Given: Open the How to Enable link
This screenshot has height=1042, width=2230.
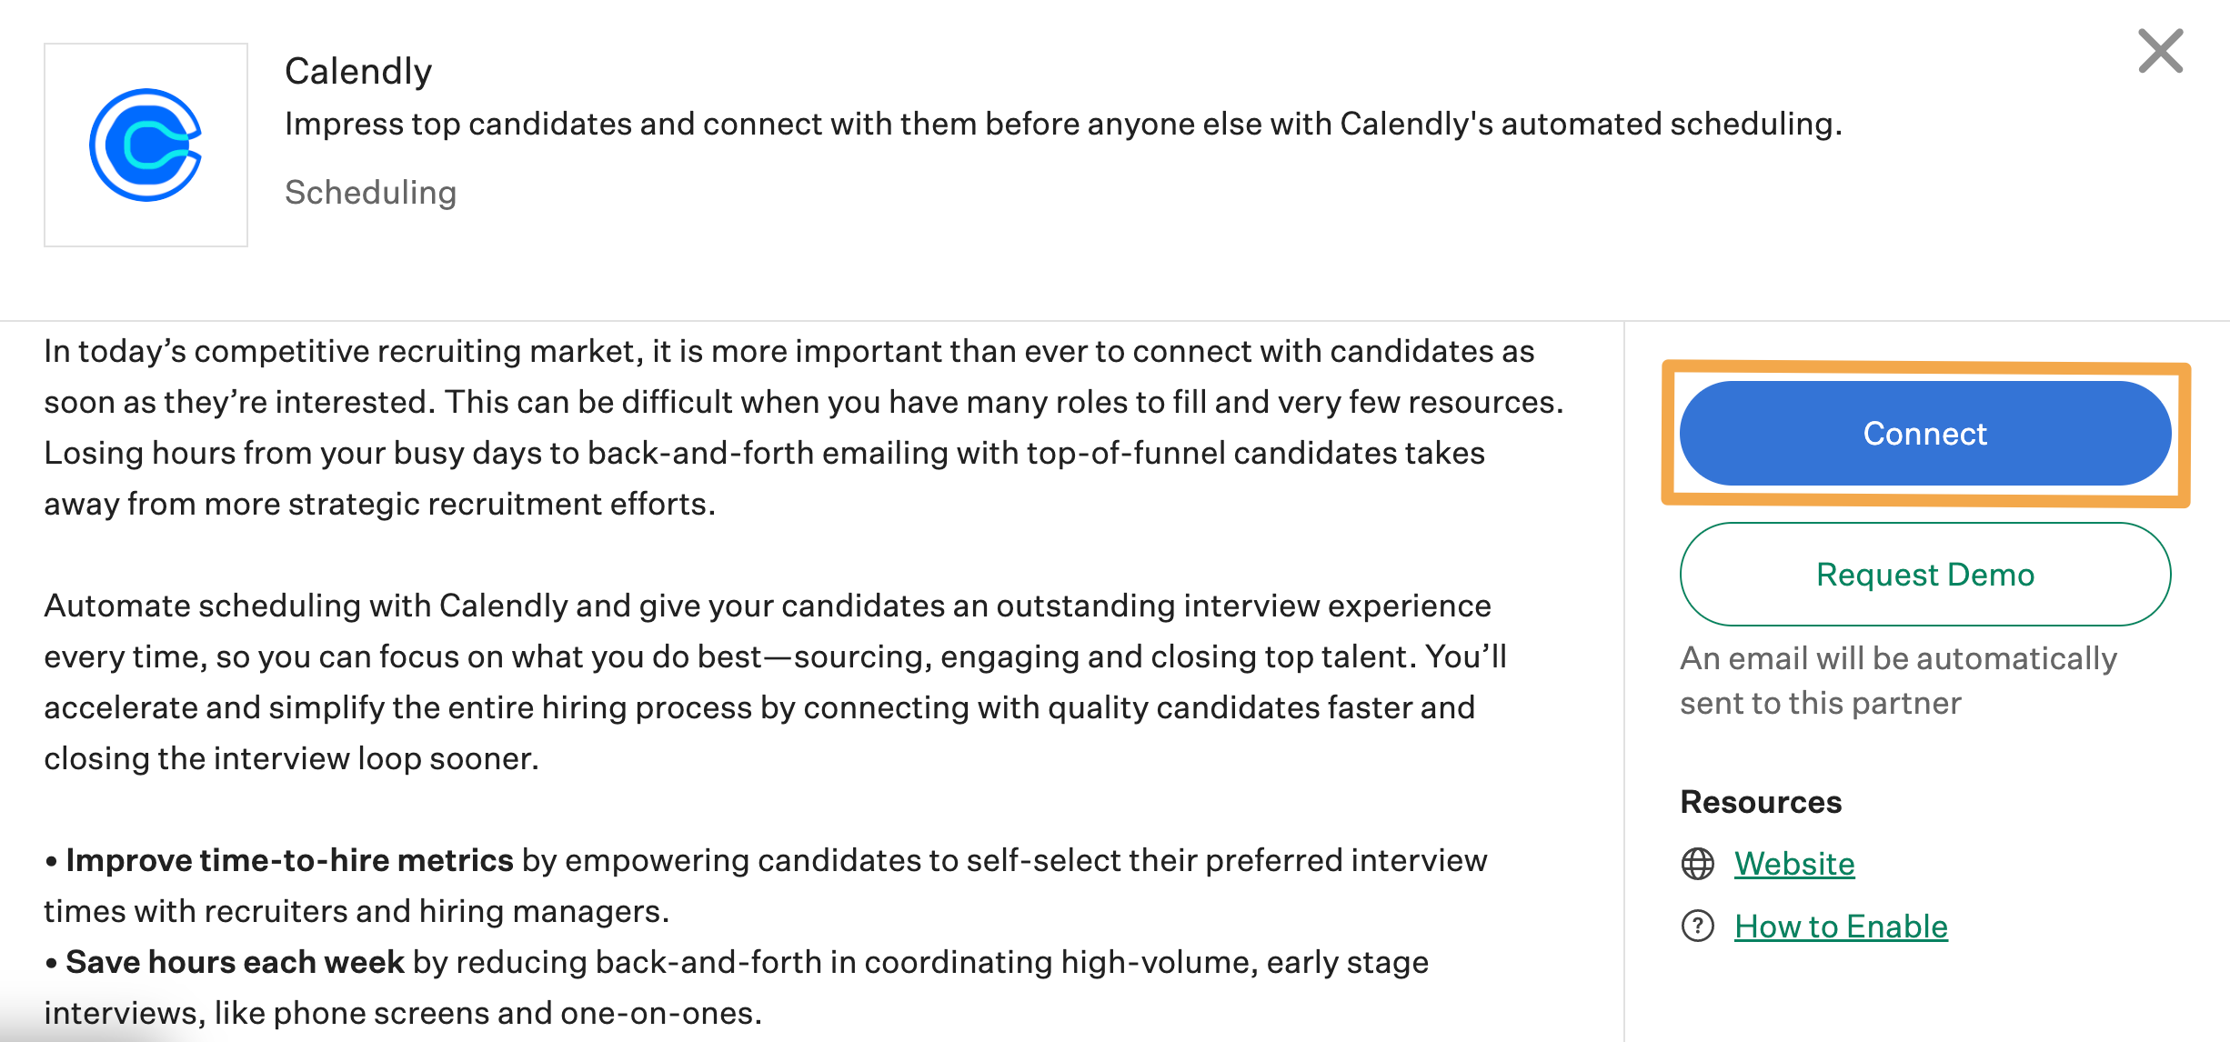Looking at the screenshot, I should point(1841,926).
